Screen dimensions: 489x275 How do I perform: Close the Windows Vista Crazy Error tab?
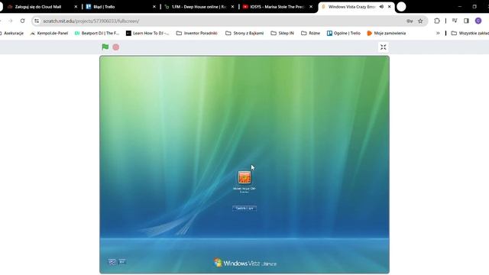(389, 7)
